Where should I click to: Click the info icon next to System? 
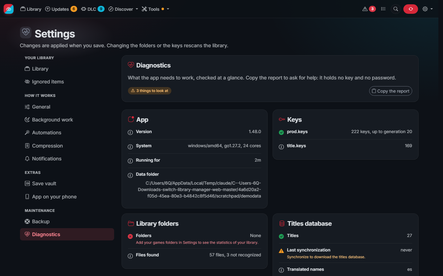[130, 147]
